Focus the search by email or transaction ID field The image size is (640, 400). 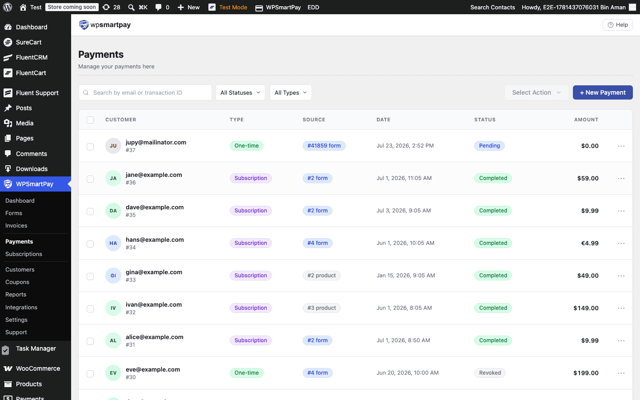click(145, 92)
